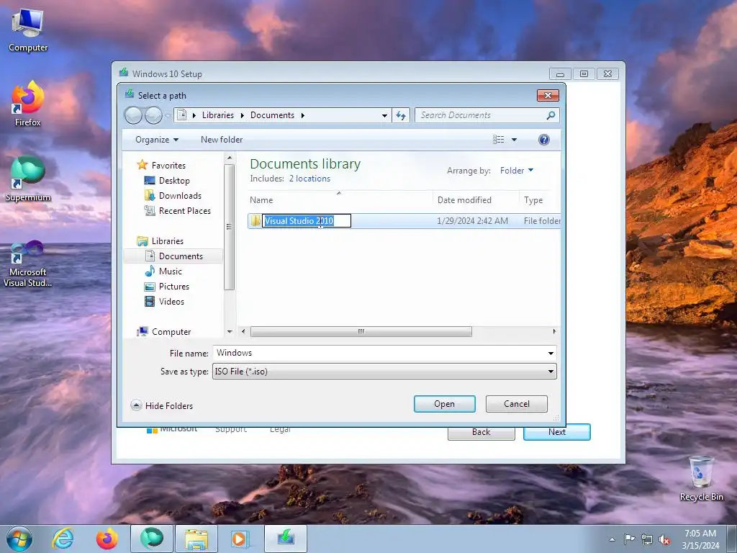Go to Desktop in Favorites
This screenshot has height=553, width=737.
(x=174, y=181)
